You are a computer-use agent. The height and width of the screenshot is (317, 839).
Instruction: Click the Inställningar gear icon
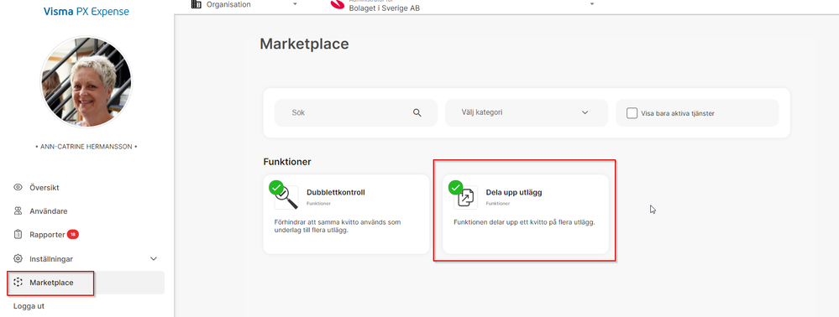(x=18, y=259)
